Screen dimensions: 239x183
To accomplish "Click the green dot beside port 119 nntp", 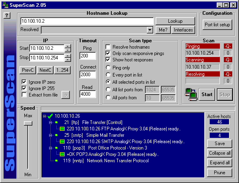I will (56, 161).
